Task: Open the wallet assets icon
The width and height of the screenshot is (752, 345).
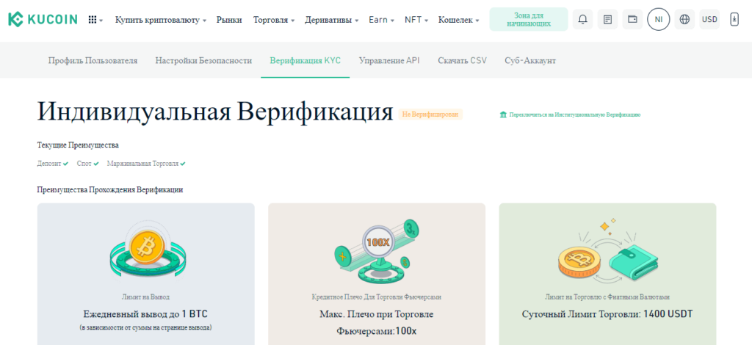Action: coord(632,20)
